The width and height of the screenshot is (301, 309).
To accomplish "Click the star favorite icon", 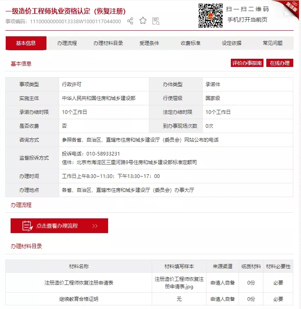I will coord(143,21).
